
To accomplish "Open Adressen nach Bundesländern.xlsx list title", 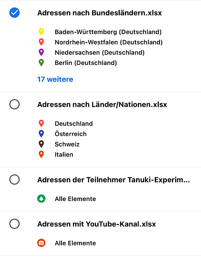I will pyautogui.click(x=99, y=13).
